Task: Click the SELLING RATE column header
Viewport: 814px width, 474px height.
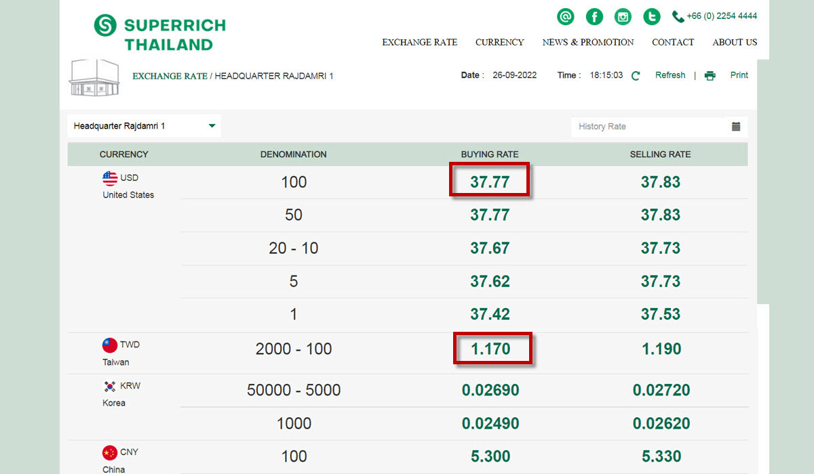Action: click(x=660, y=154)
